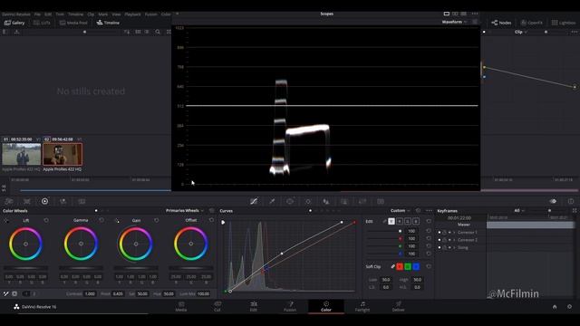Switch scopes to single view layout
This screenshot has width=580, height=326.
447,14
